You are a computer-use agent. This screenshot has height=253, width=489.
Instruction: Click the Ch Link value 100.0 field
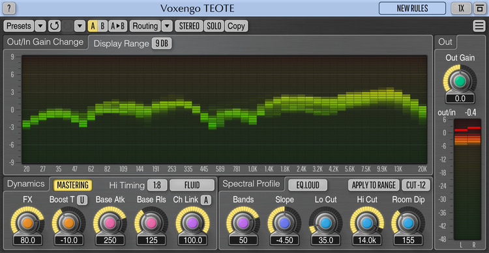(x=192, y=240)
